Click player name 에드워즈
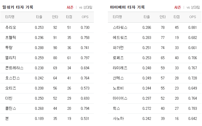The width and height of the screenshot is (202, 126). (120, 37)
